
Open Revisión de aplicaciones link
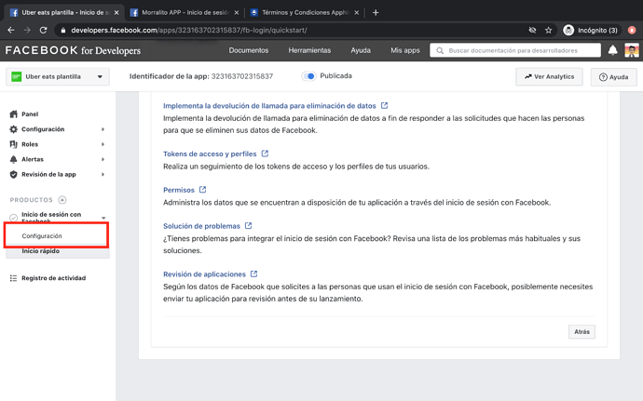tap(204, 274)
